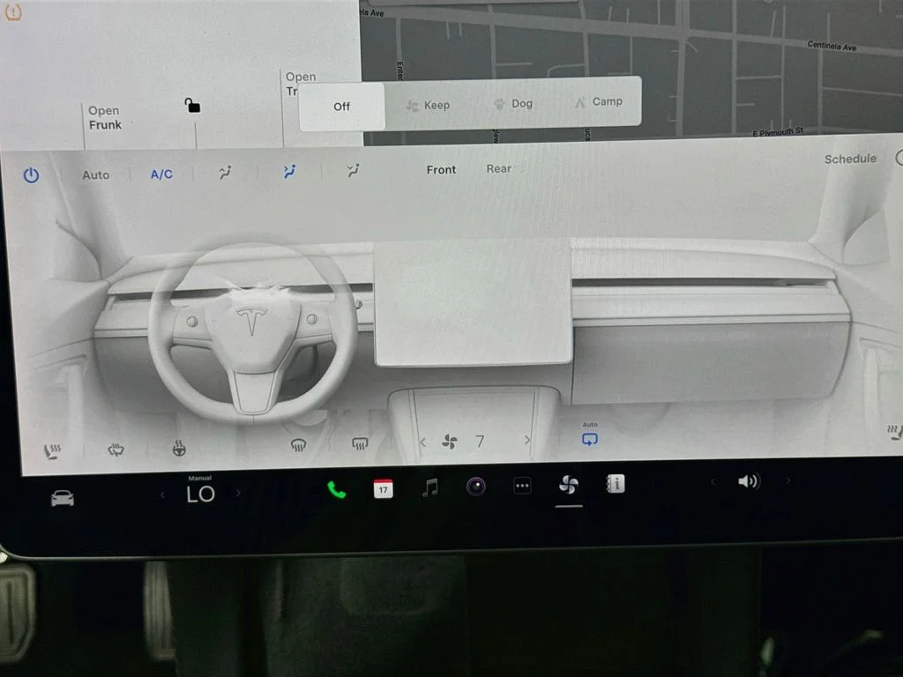Select Off in cabin overheat mode selector
Viewport: 903px width, 677px height.
point(341,107)
